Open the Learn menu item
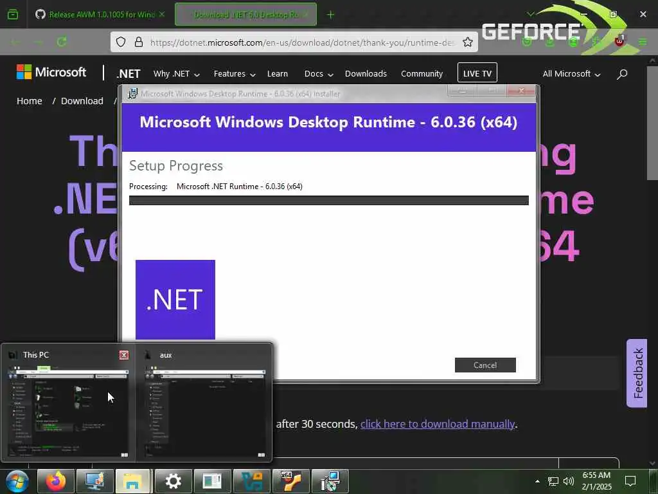658x494 pixels. click(278, 74)
